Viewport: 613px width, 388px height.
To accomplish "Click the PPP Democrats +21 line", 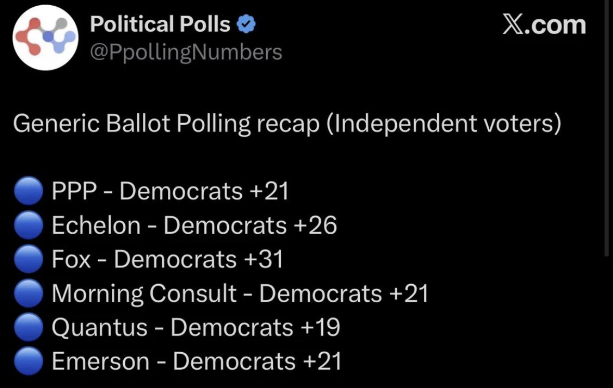I will pyautogui.click(x=170, y=192).
